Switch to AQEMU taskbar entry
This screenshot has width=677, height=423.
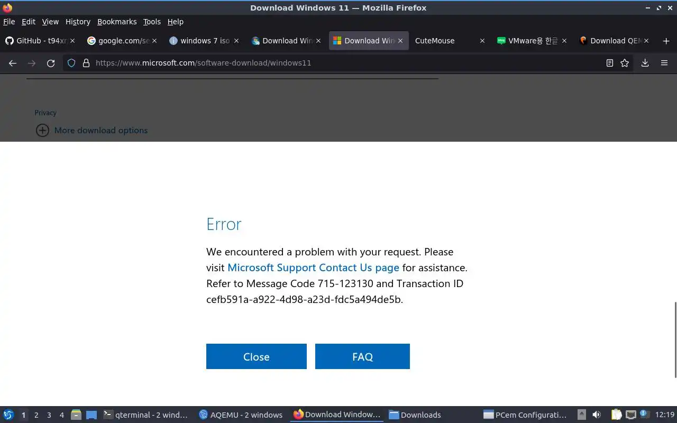coord(241,415)
